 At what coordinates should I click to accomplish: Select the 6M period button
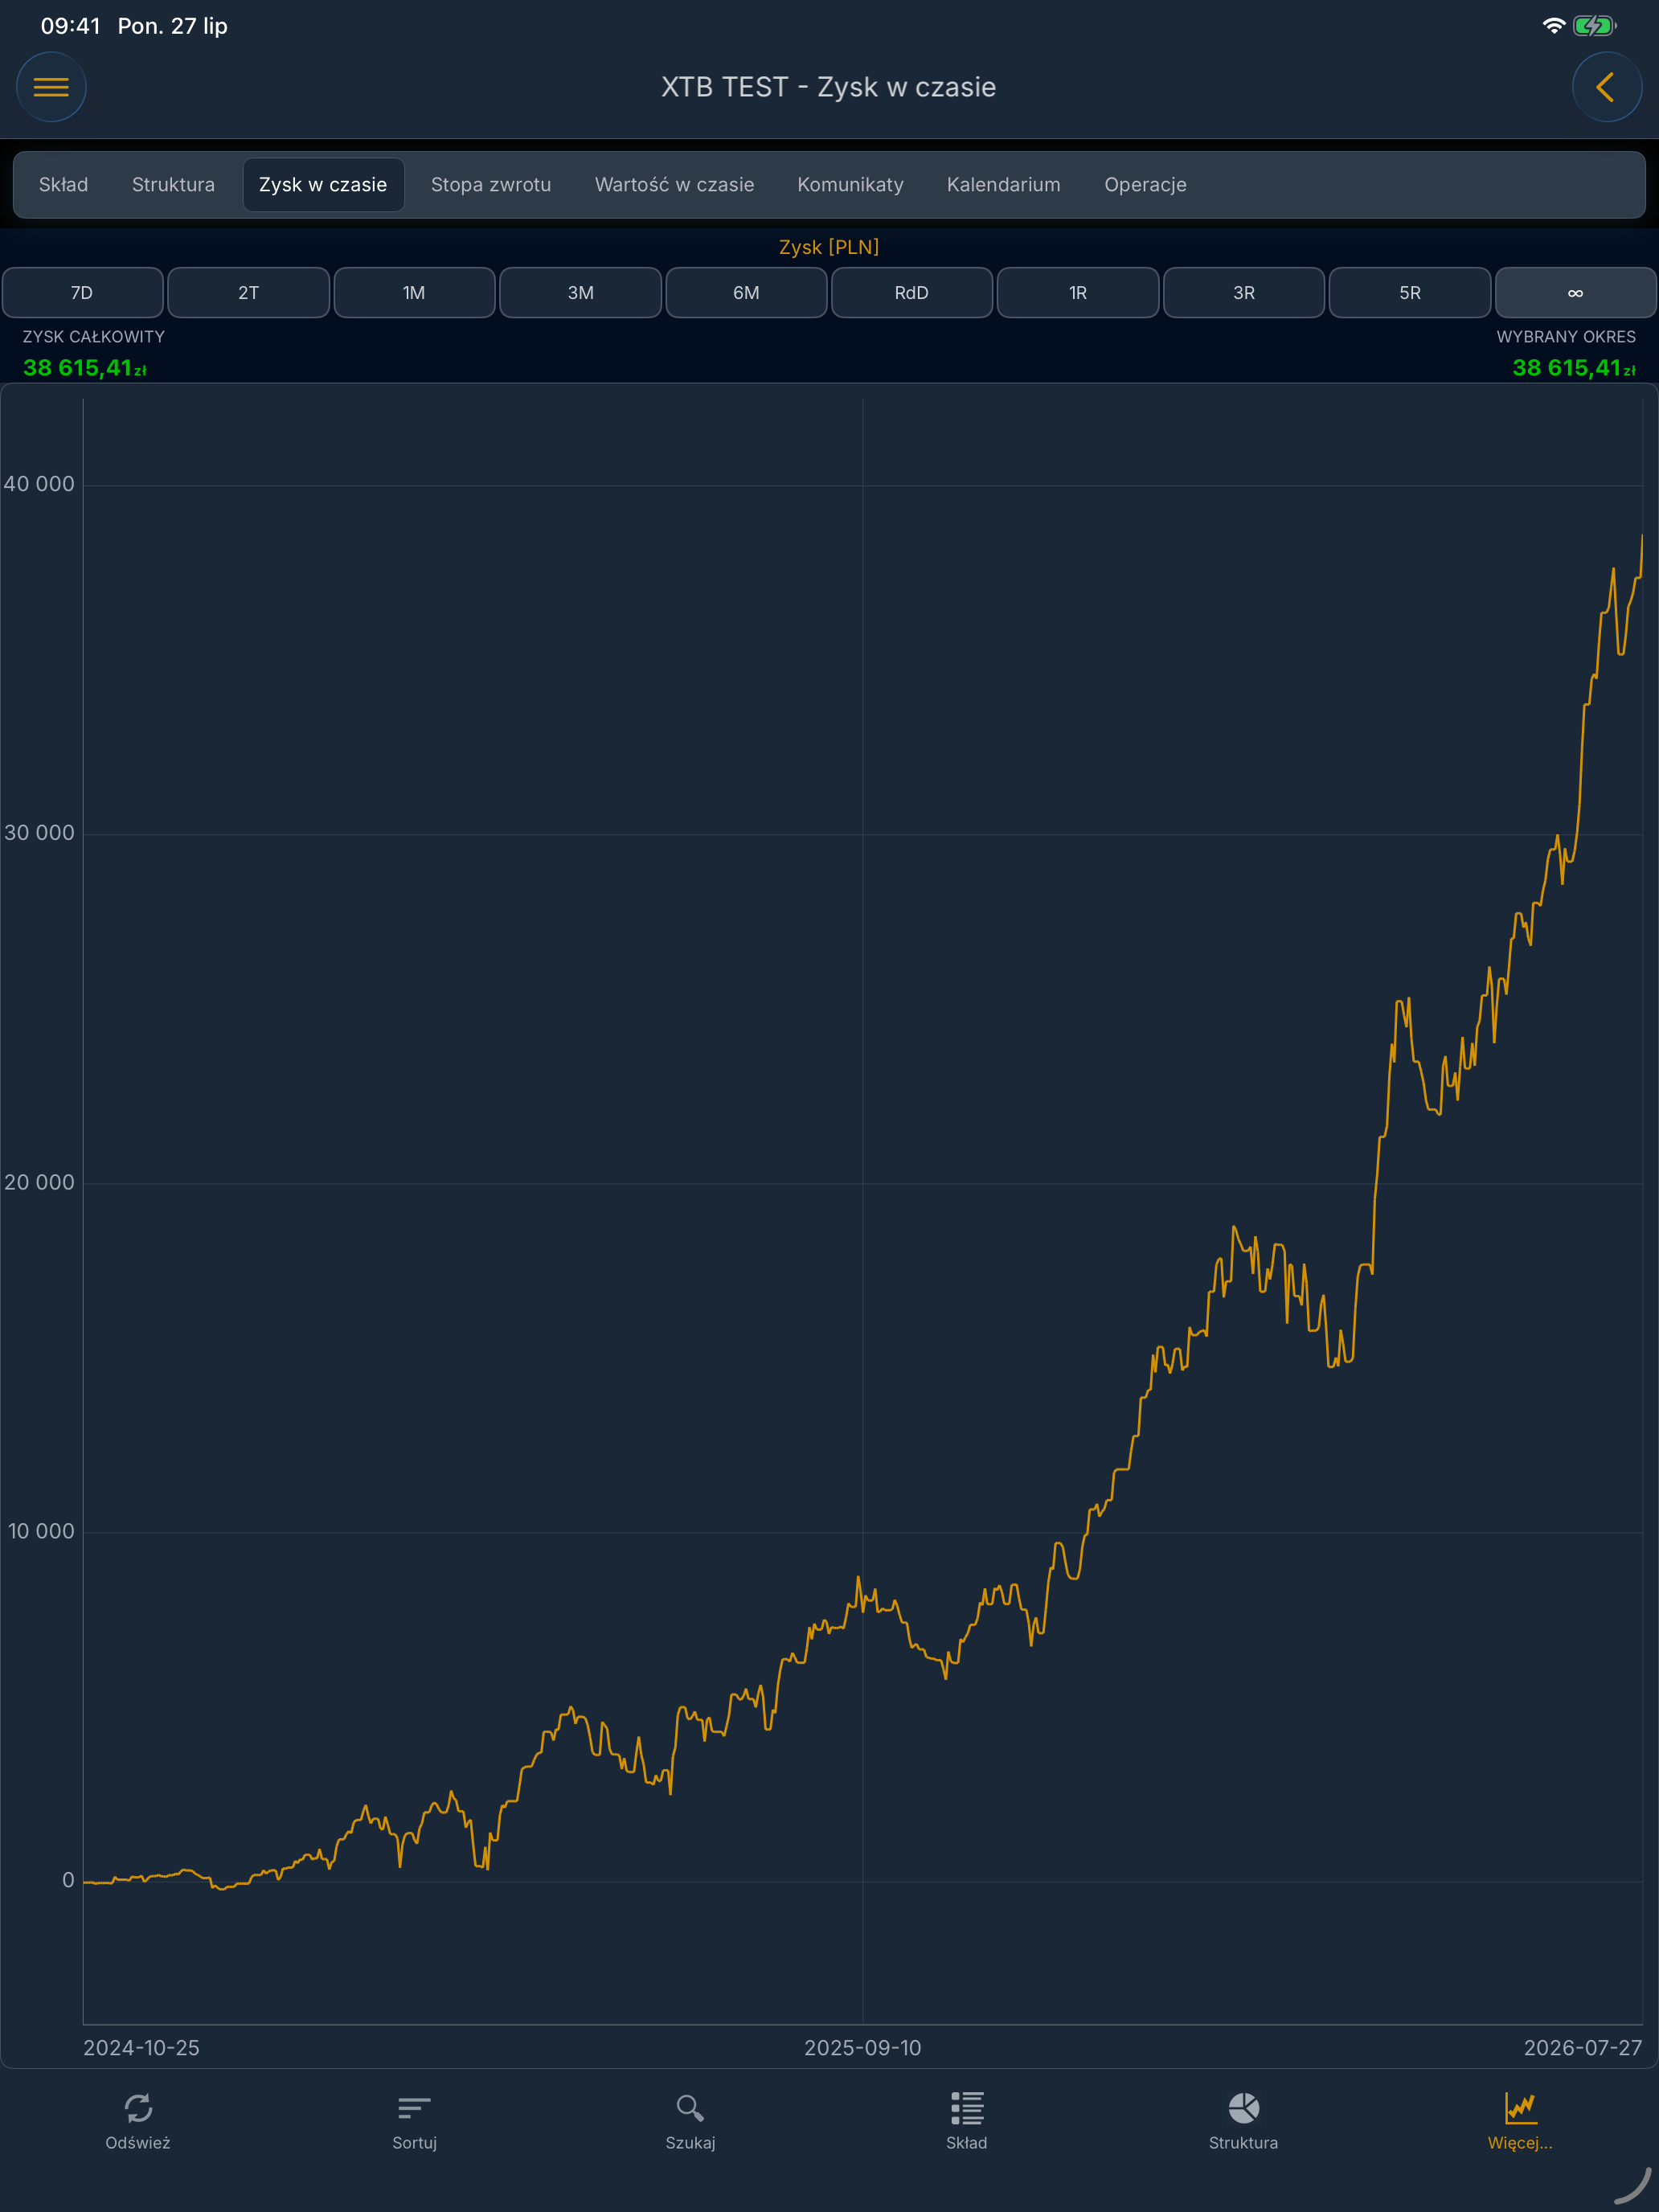tap(746, 293)
